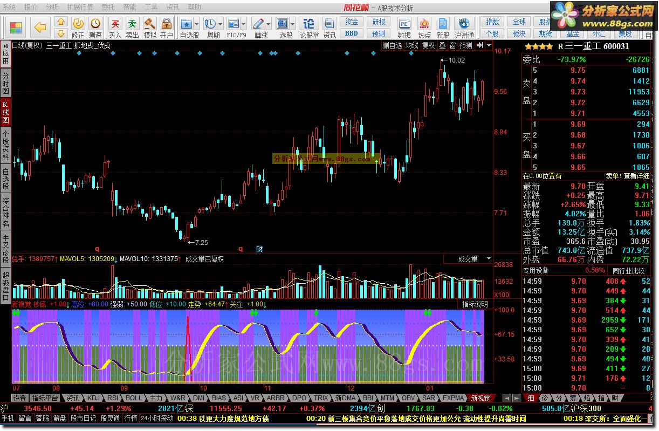Screen dimensions: 659x431
Task: Click the 研报 research report button
Action: click(x=379, y=22)
